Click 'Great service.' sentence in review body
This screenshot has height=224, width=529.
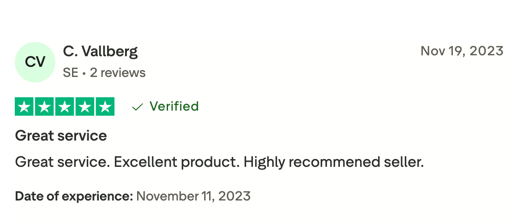62,162
